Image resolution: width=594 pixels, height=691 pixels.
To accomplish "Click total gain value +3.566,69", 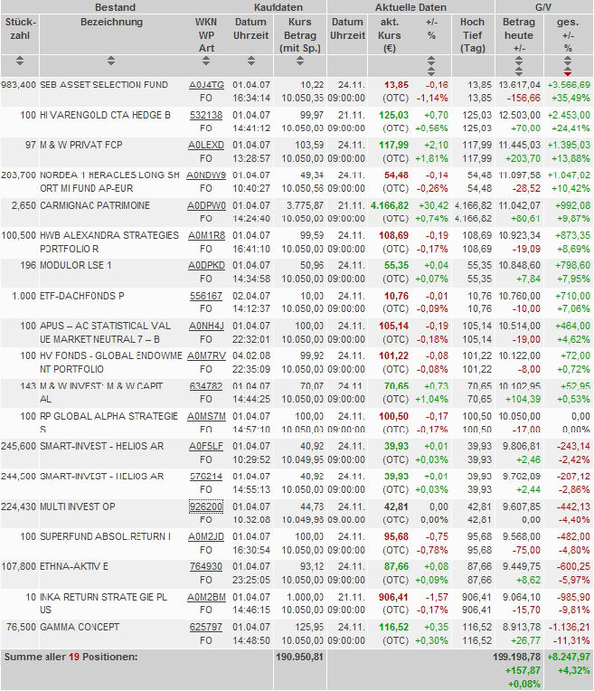I will tap(569, 85).
